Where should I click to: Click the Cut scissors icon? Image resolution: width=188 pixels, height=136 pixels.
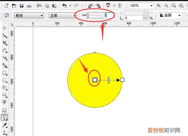[39, 5]
